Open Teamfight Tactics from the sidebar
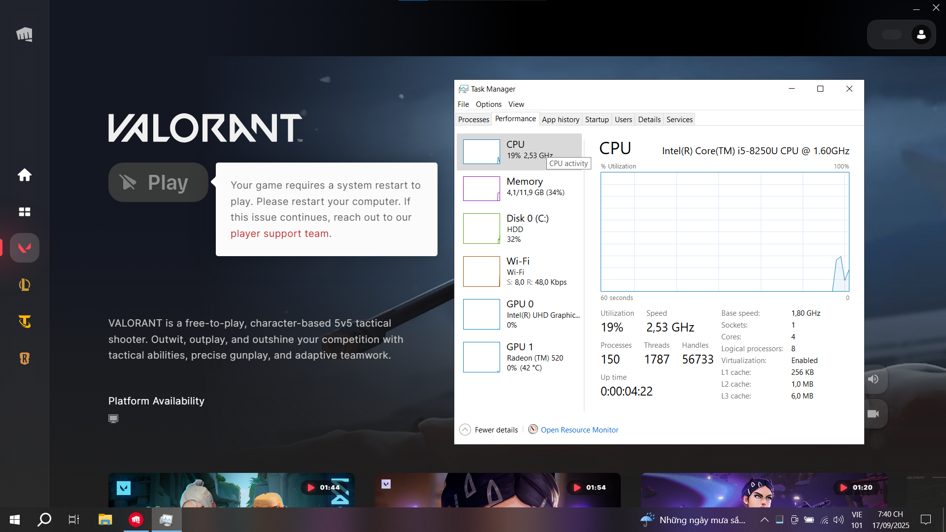The image size is (946, 532). [x=24, y=322]
